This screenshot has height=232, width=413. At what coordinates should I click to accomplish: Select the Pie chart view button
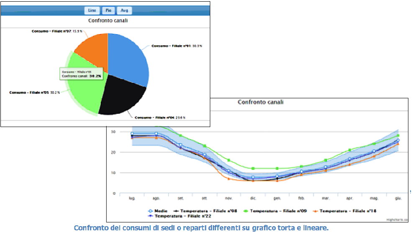point(108,10)
